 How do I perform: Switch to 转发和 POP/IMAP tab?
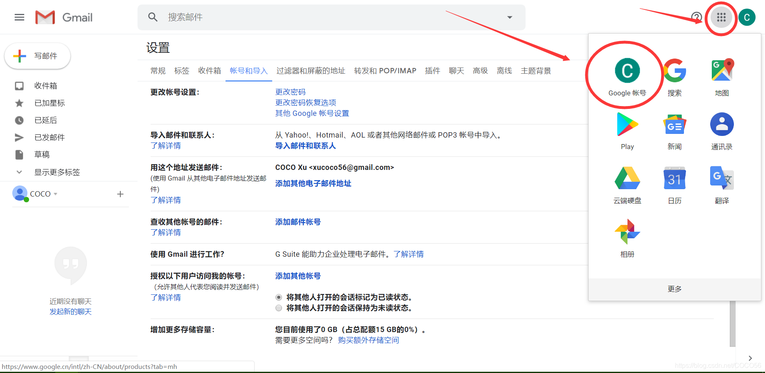[x=385, y=71]
